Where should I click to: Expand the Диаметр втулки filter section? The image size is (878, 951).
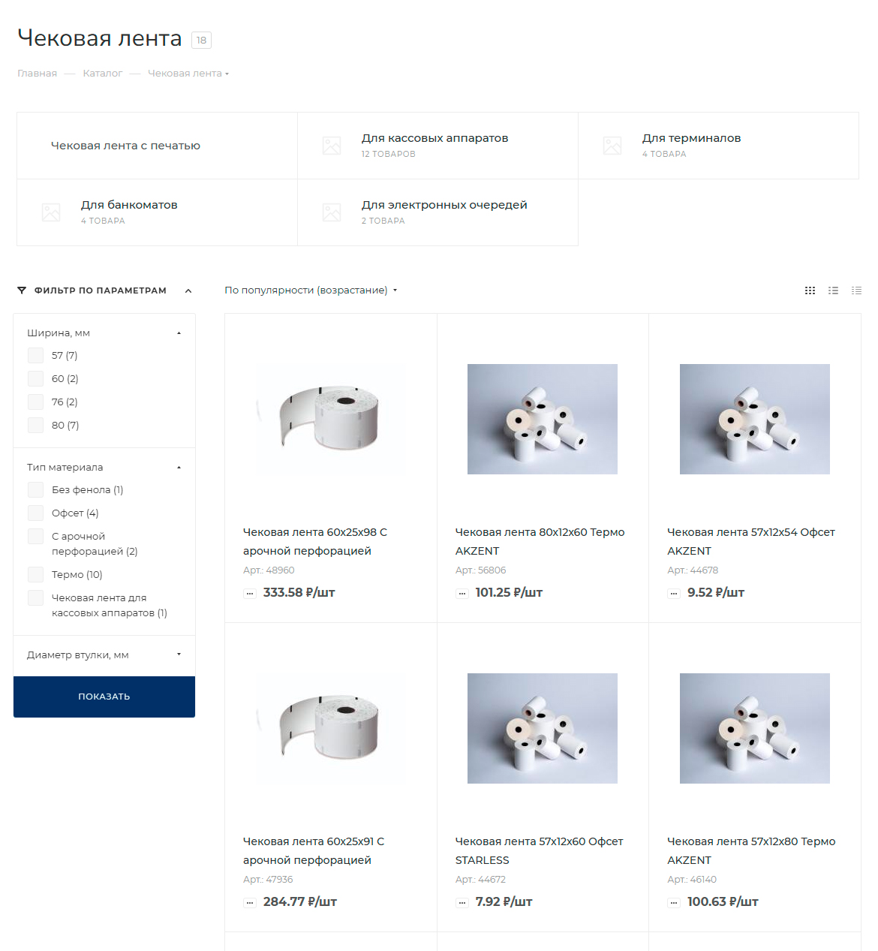[x=104, y=655]
